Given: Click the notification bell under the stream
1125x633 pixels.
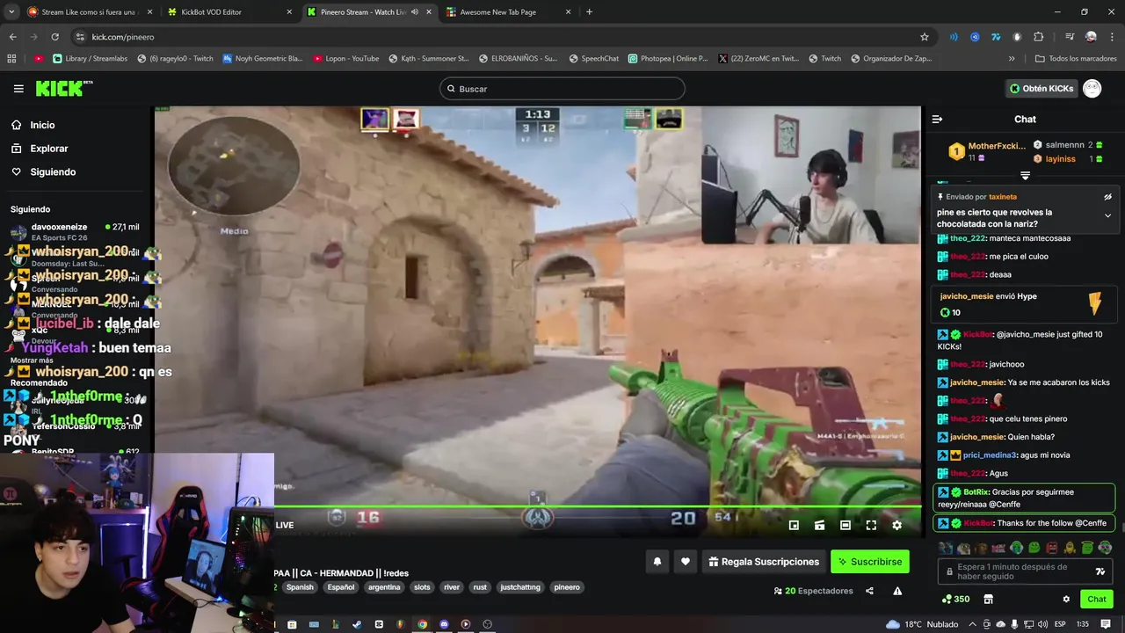Looking at the screenshot, I should [x=657, y=562].
